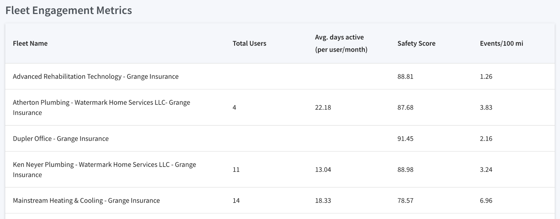Click the Fleet Engagement Metrics heading

69,10
